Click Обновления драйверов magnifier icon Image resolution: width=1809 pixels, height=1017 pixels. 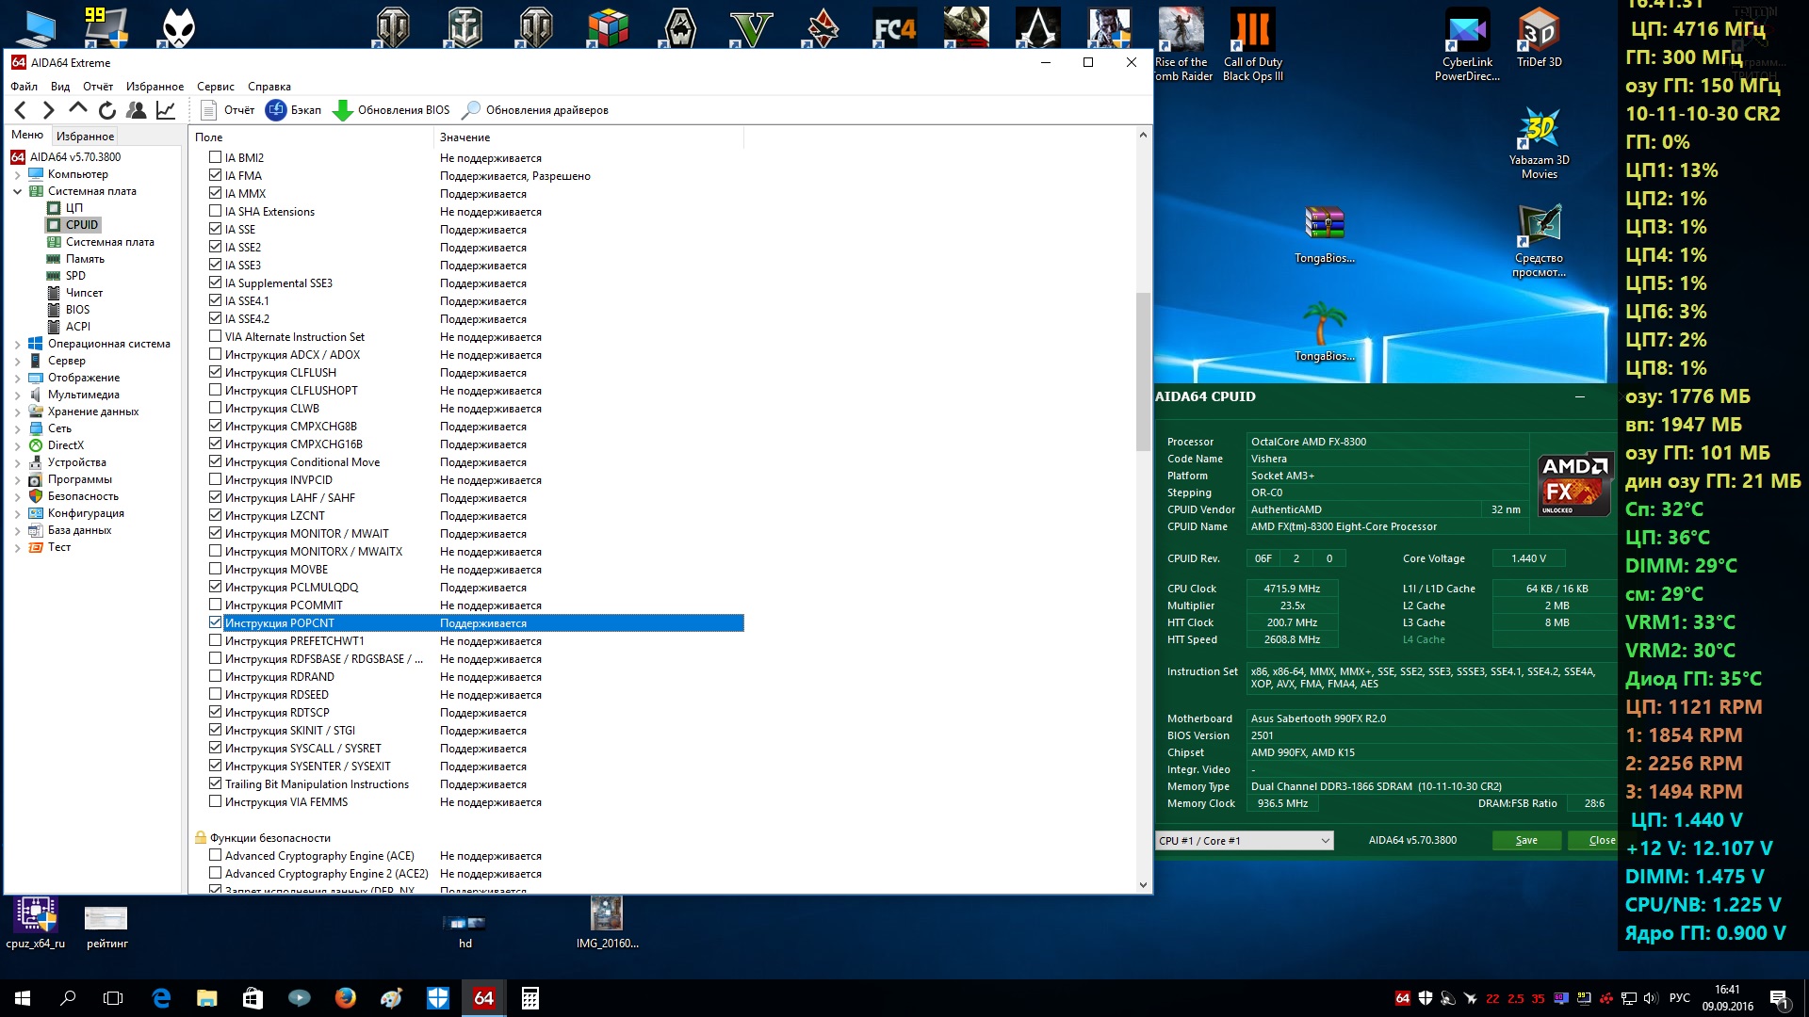471,110
